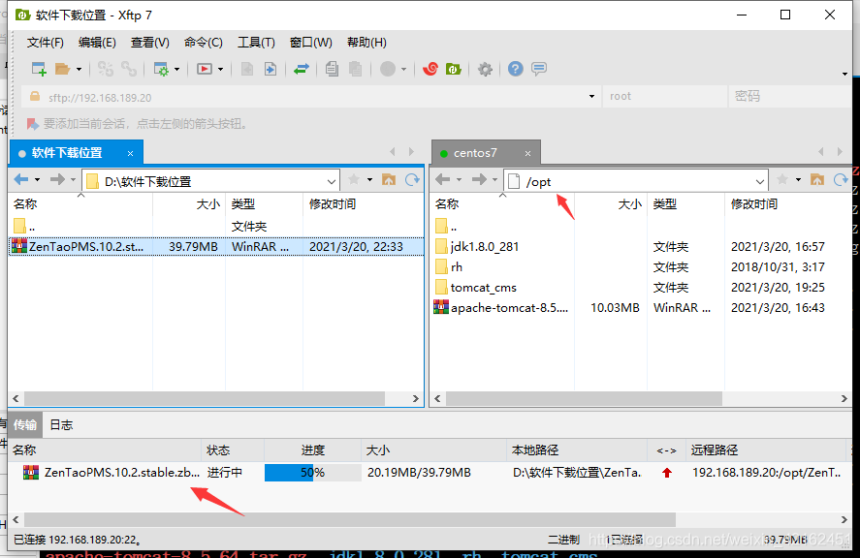Click the paste clipboard toolbar icon

(356, 69)
